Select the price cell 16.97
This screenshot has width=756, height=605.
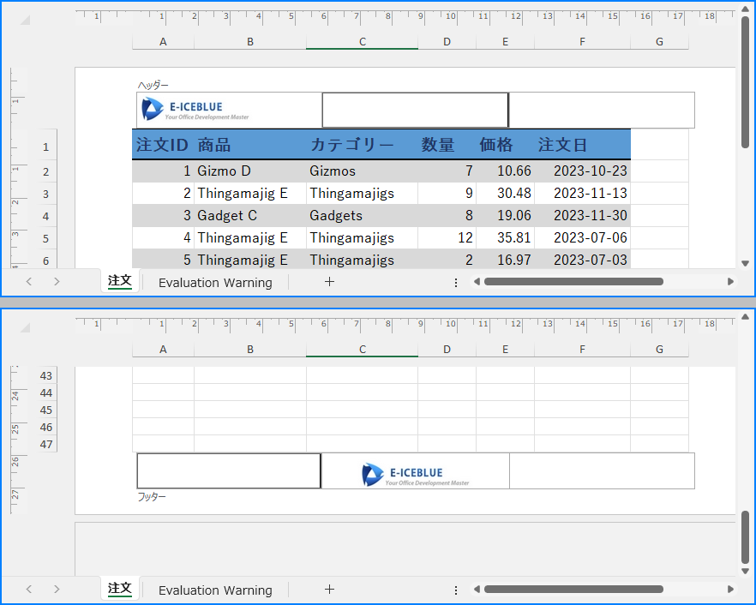[x=505, y=260]
